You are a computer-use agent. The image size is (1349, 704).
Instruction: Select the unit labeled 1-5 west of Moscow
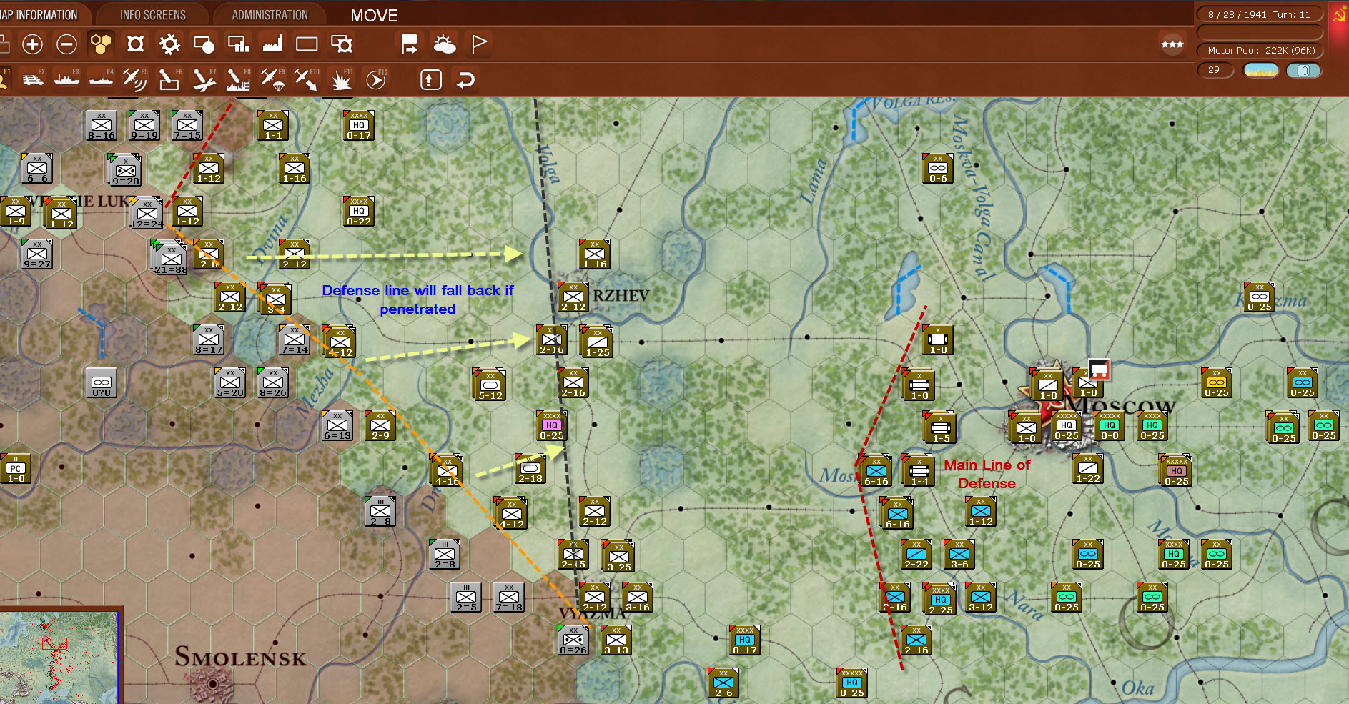tap(941, 427)
